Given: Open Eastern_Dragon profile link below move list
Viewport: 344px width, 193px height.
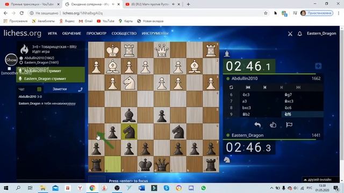Looking at the screenshot, I should click(x=247, y=135).
